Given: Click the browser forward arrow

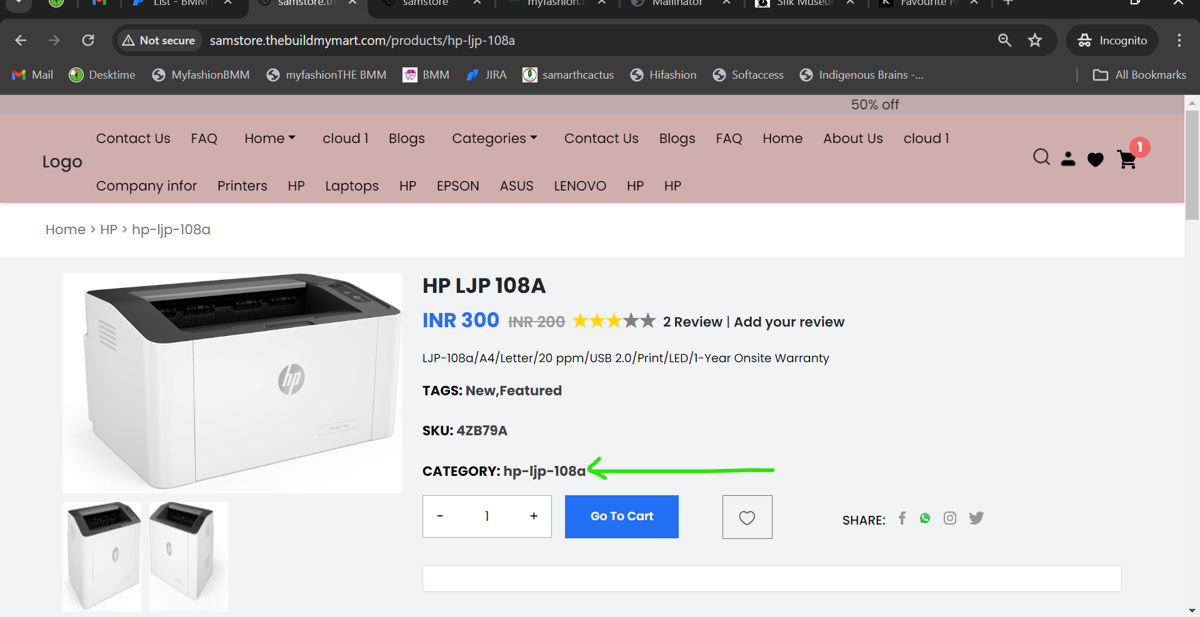Looking at the screenshot, I should (54, 41).
